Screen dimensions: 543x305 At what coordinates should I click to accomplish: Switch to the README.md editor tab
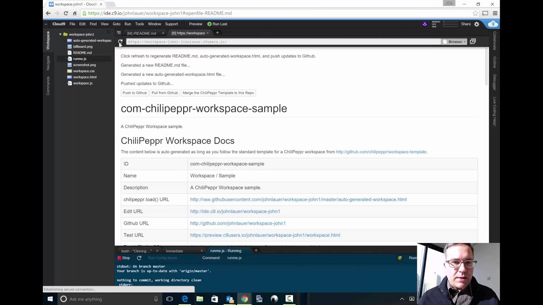[142, 33]
